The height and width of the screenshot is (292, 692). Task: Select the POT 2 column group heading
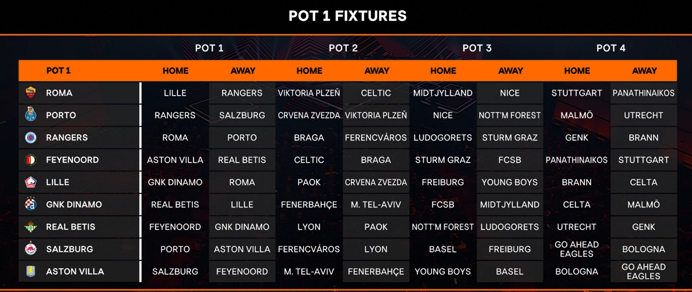point(343,48)
